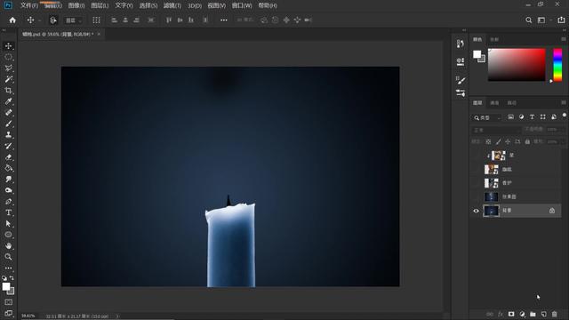
Task: Toggle visibility of layer above background
Action: [476, 196]
